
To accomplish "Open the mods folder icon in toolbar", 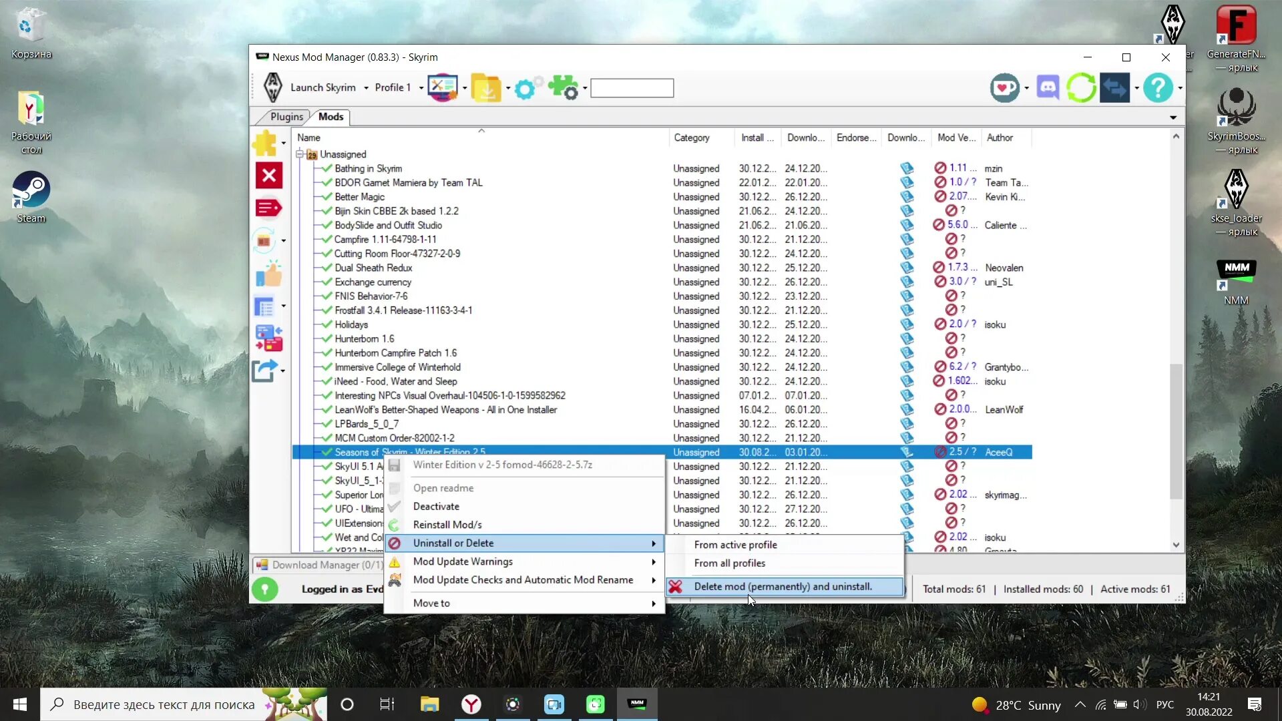I will (486, 87).
